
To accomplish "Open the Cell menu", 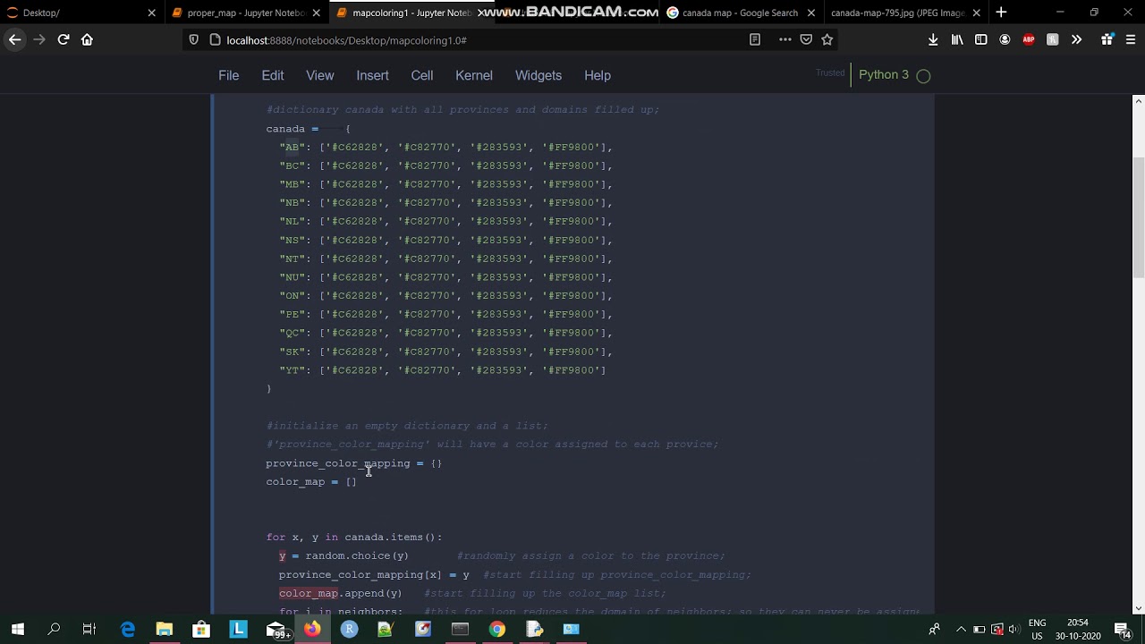I will (422, 75).
